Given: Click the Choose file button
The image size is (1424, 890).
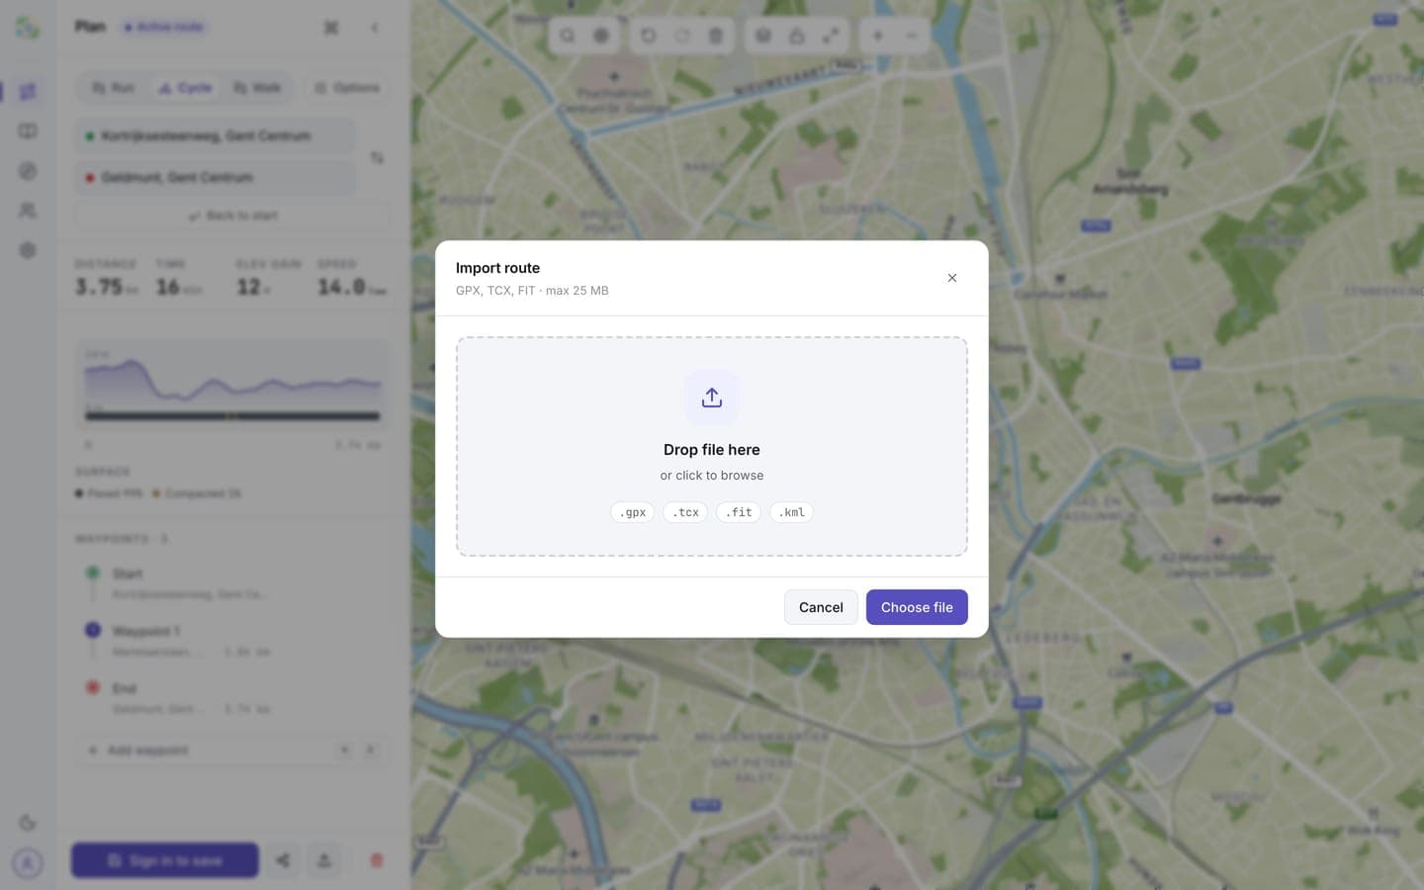Looking at the screenshot, I should 917,607.
